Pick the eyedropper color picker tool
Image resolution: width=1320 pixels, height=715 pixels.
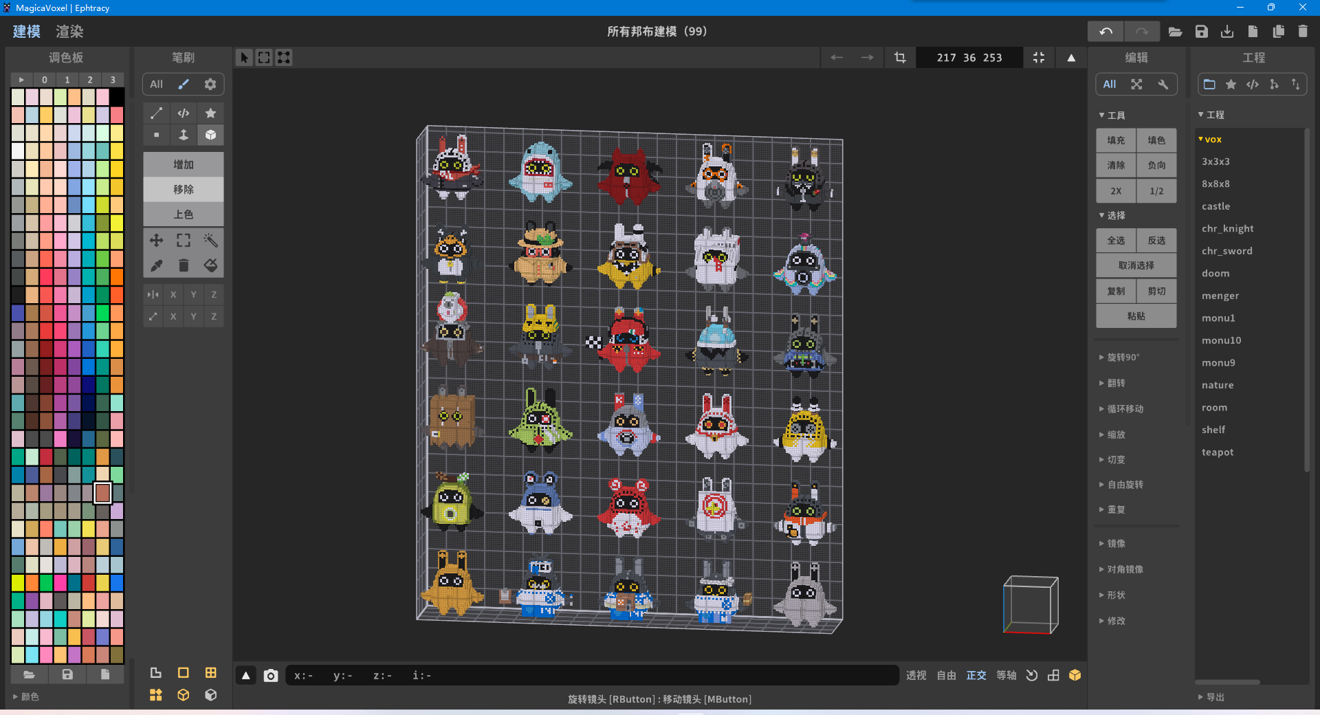[x=157, y=265]
